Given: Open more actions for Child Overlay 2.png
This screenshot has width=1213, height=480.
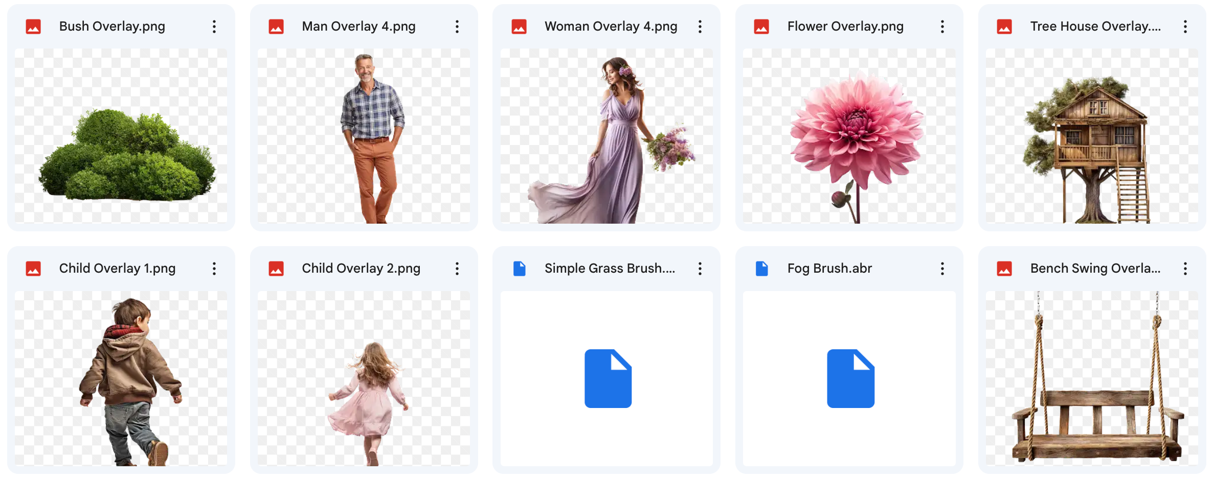Looking at the screenshot, I should (x=457, y=269).
